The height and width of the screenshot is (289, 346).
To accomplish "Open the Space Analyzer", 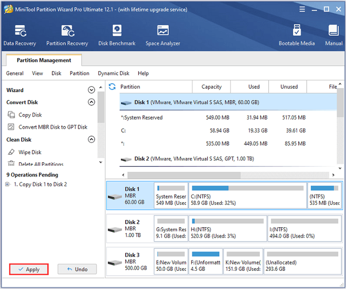I will [163, 35].
